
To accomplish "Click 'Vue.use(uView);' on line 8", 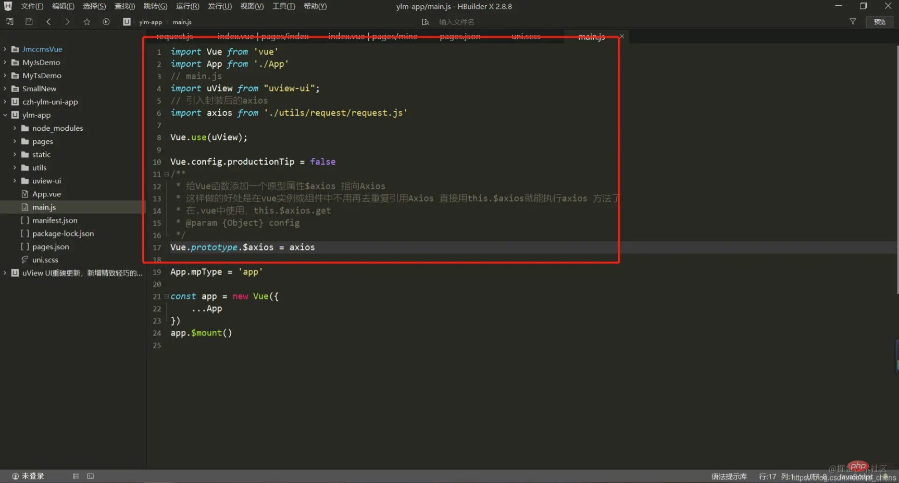I will pos(209,137).
